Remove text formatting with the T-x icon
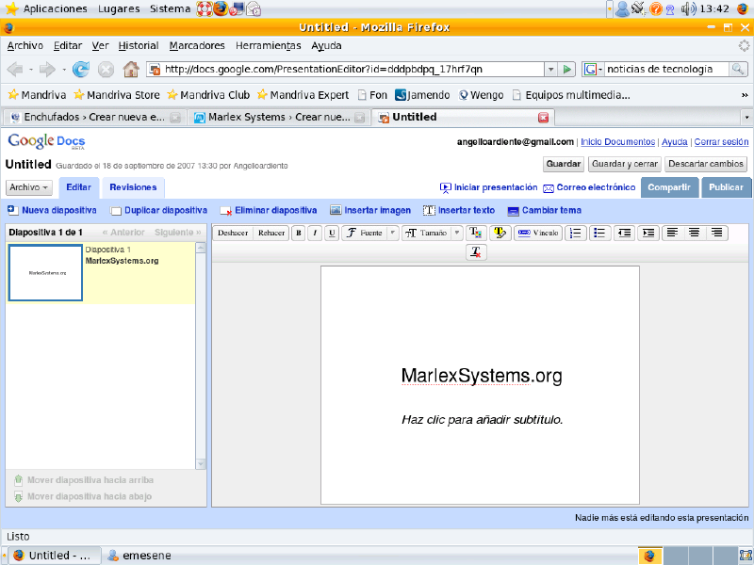Image resolution: width=754 pixels, height=565 pixels. [476, 252]
